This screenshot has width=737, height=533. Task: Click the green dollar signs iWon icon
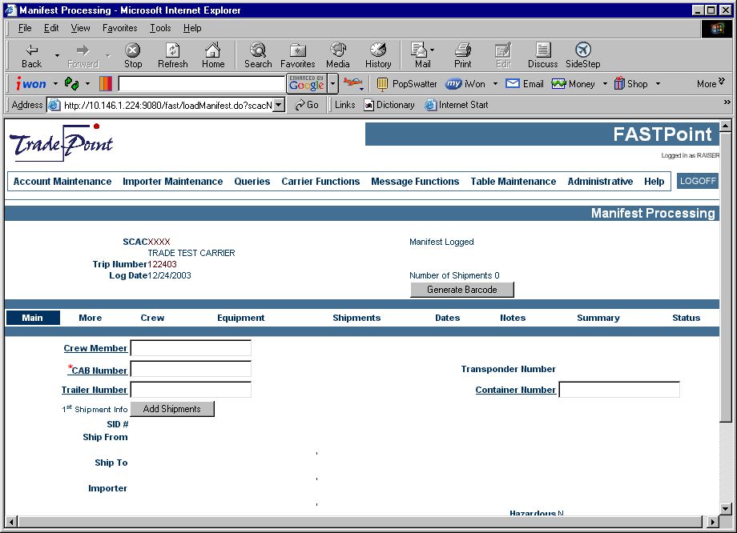71,83
